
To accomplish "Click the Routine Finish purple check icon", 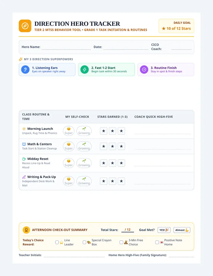I will point(144,70).
